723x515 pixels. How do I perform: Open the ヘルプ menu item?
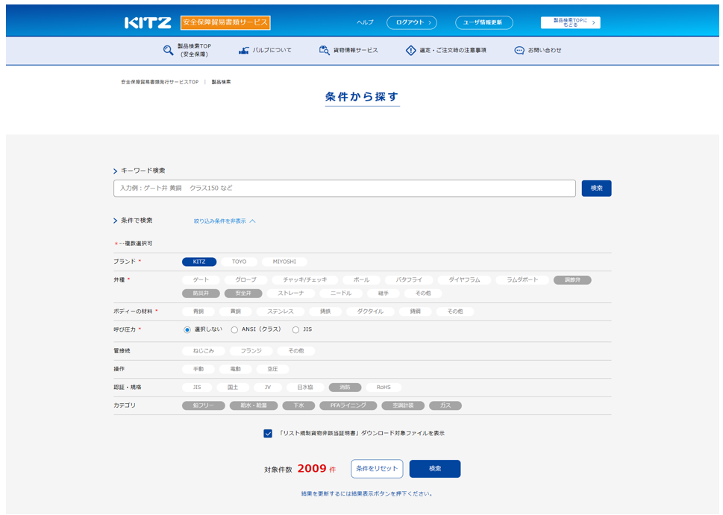365,22
